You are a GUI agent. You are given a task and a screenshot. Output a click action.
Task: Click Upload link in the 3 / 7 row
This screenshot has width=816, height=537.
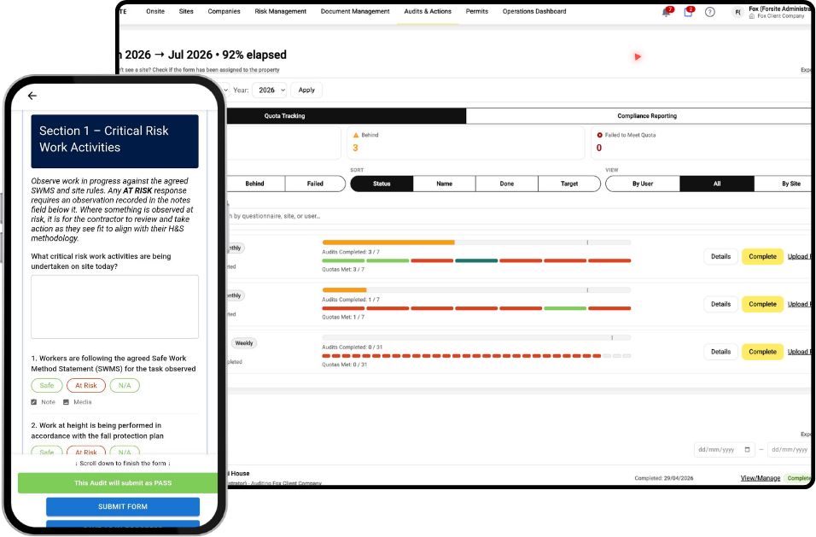799,256
